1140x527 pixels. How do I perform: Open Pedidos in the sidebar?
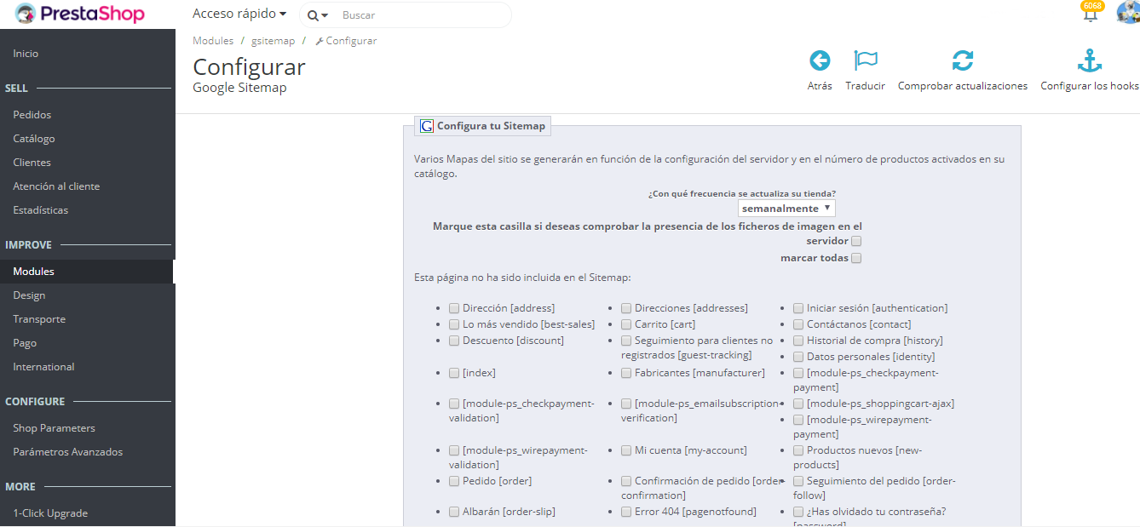point(32,115)
